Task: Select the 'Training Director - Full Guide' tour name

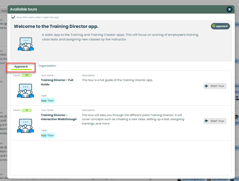Action: tap(57, 82)
